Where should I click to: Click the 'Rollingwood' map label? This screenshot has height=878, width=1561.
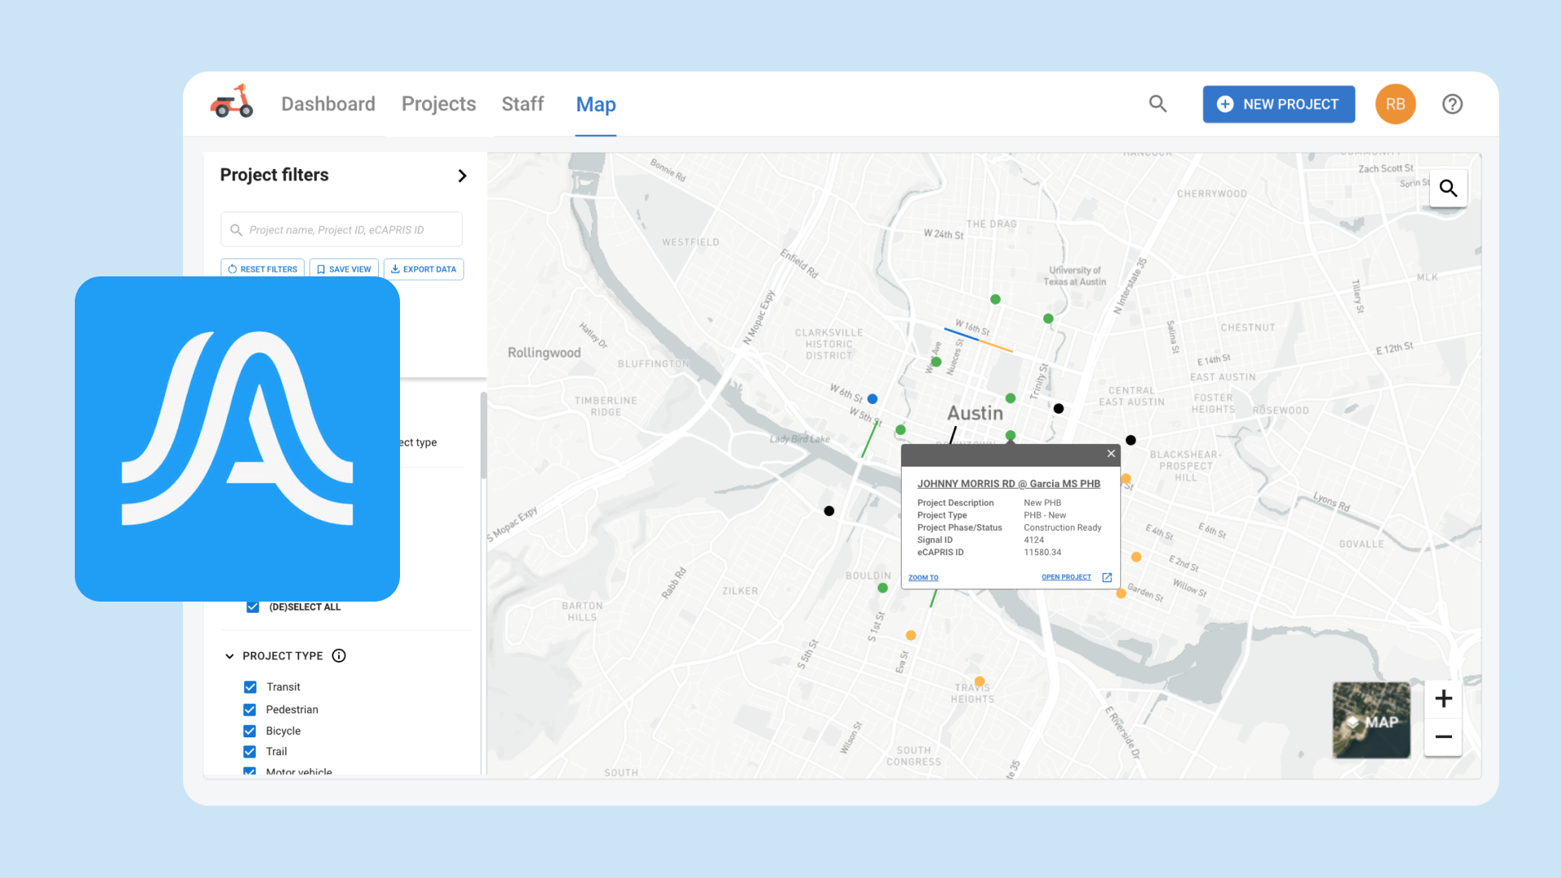[544, 353]
